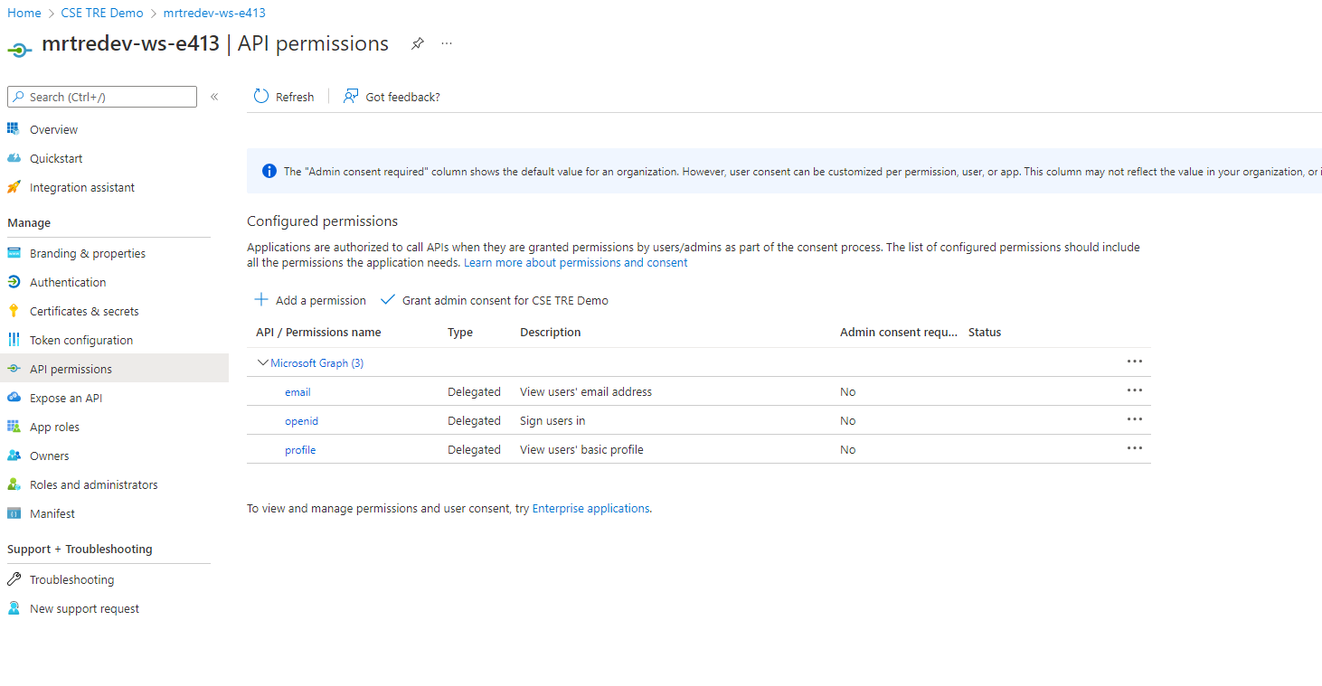Viewport: 1322px width, 686px height.
Task: Open Certificates & secrets via key icon
Action: 14,310
